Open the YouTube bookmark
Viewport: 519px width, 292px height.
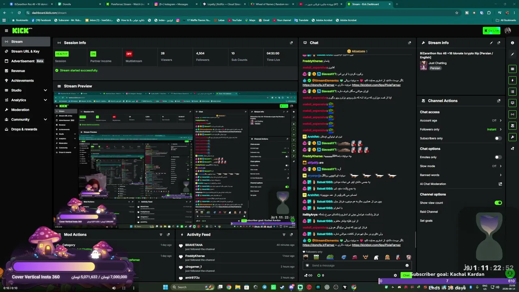(x=235, y=20)
